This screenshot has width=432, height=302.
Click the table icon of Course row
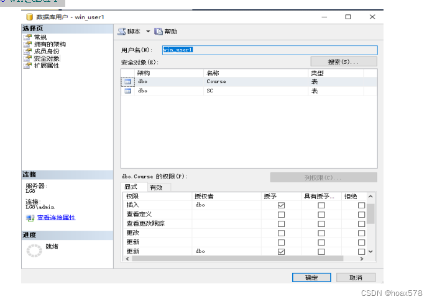[x=128, y=82]
